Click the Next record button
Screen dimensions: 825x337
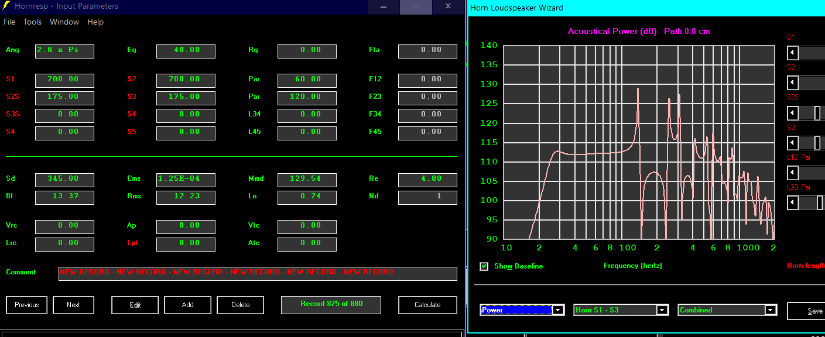[x=73, y=305]
